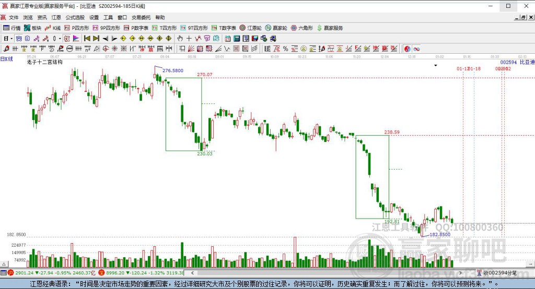
Task: Open the T数字表 number table
Action: tap(224, 28)
